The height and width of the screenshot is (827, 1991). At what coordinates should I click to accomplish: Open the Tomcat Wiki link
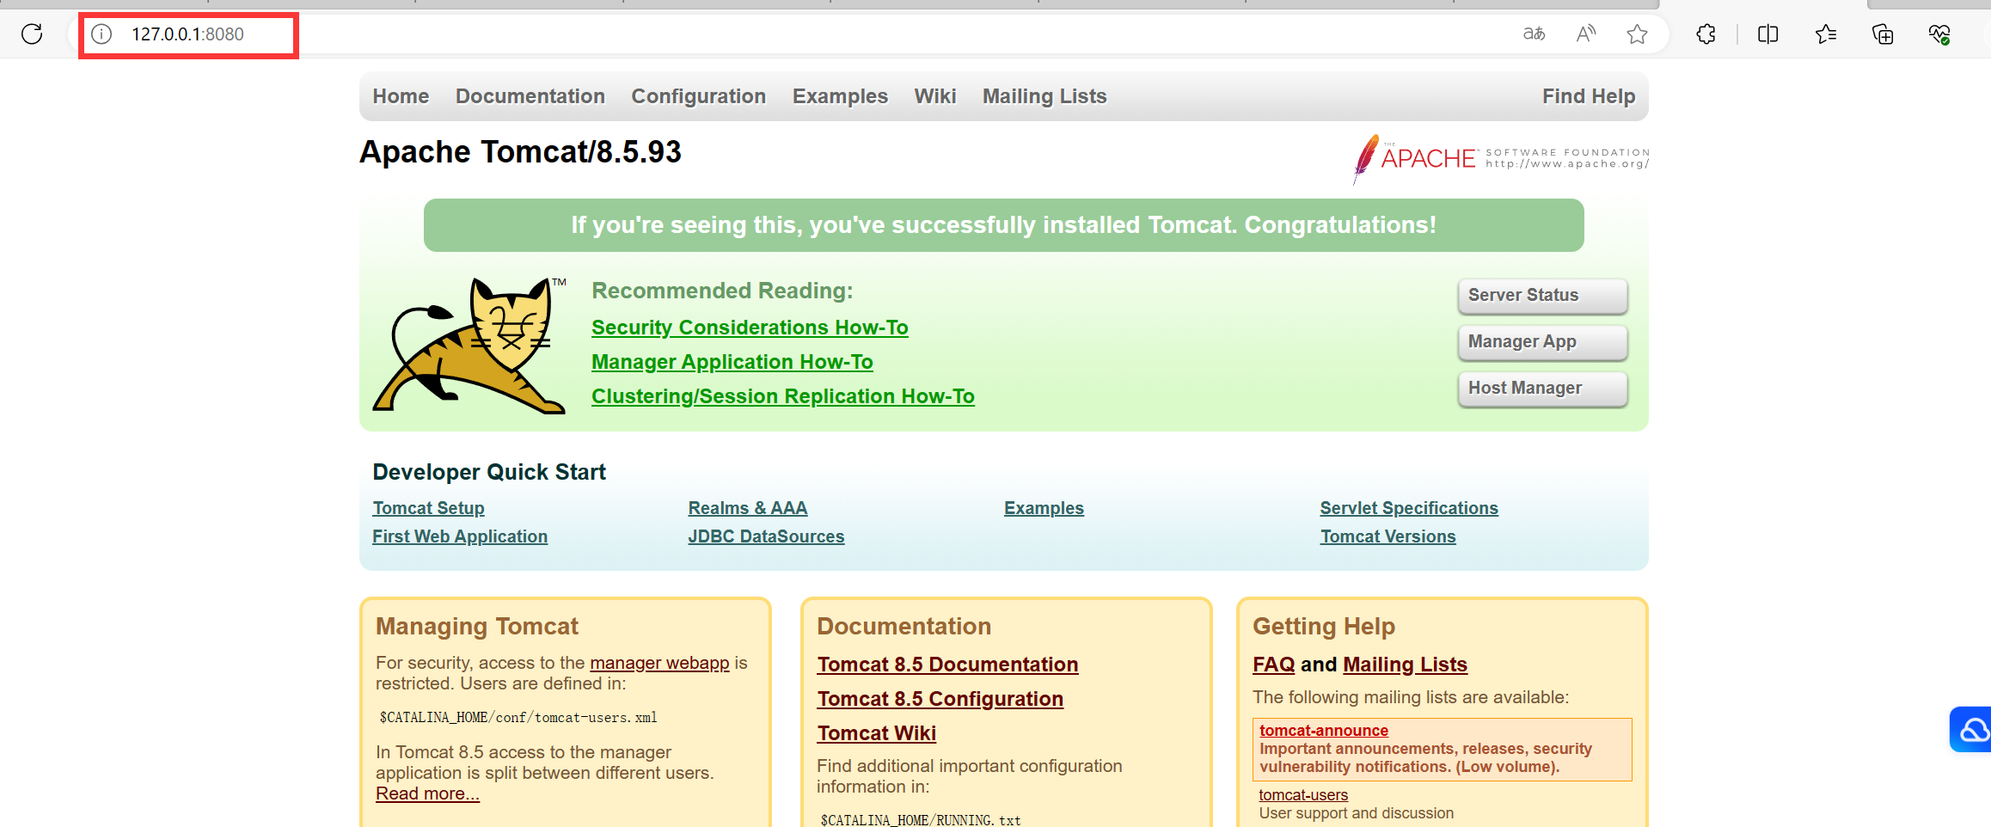click(x=876, y=733)
